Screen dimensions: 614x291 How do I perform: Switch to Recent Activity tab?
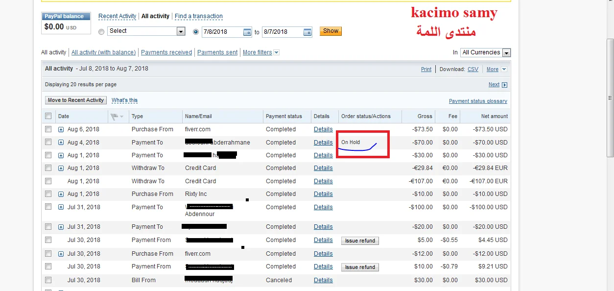[117, 16]
